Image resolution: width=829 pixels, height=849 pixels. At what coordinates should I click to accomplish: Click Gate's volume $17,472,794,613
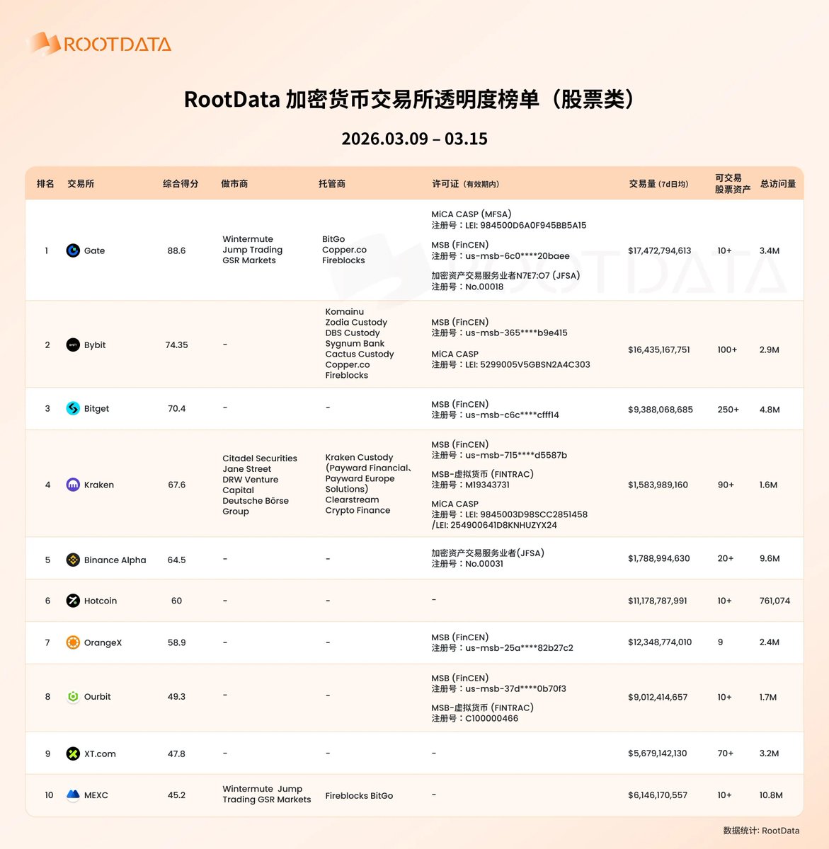coord(660,250)
